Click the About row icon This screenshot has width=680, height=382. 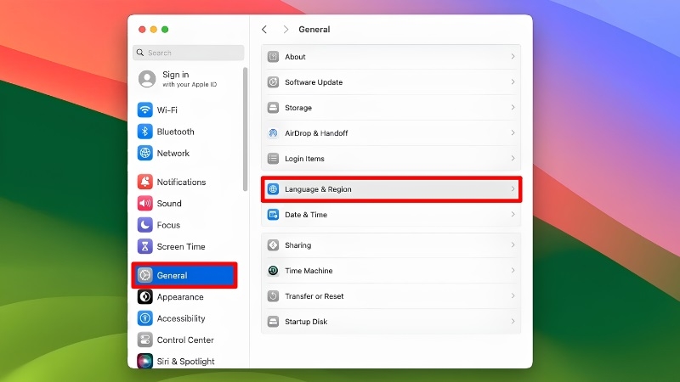click(273, 57)
